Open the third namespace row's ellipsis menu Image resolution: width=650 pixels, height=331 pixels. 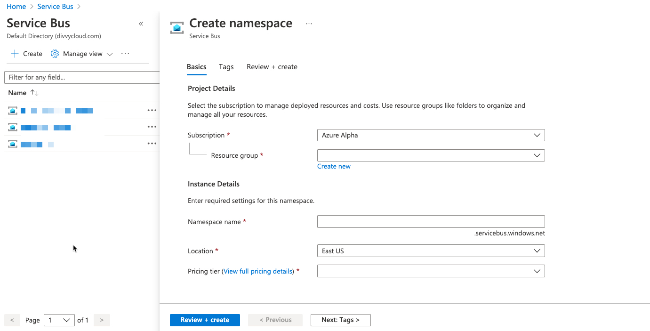point(152,144)
